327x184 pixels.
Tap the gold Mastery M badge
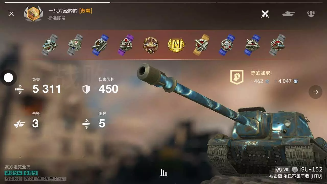tap(176, 45)
